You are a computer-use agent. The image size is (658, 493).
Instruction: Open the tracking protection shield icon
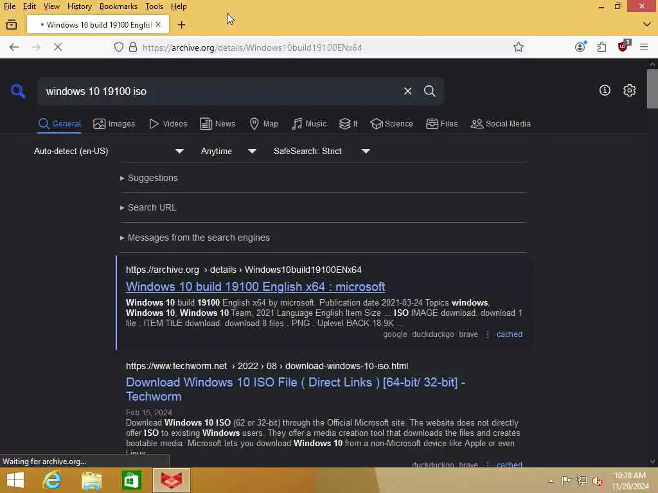click(x=119, y=47)
